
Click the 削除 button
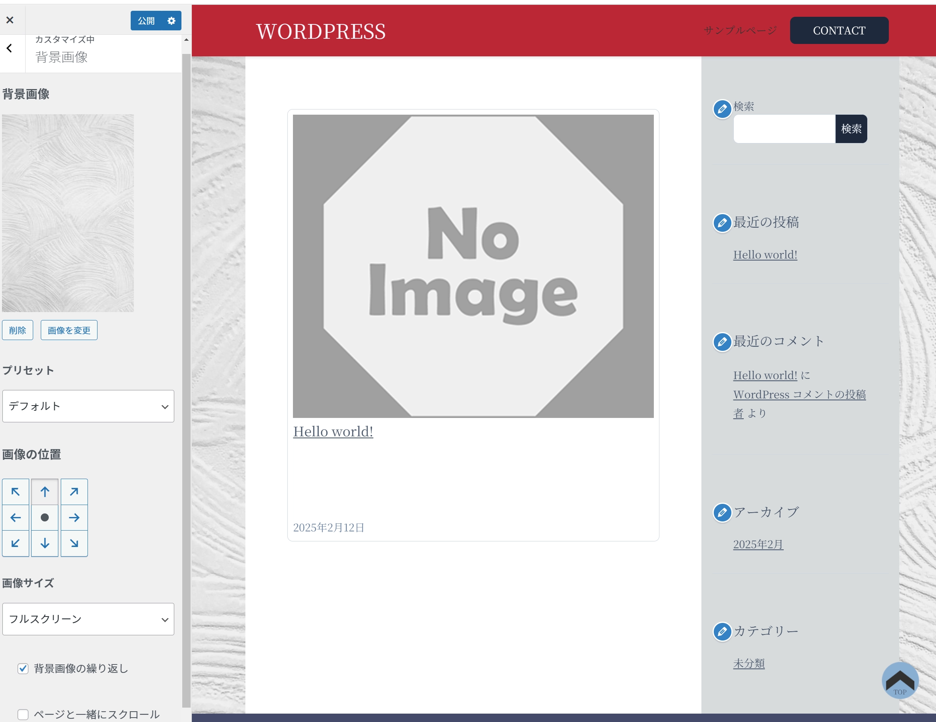18,330
